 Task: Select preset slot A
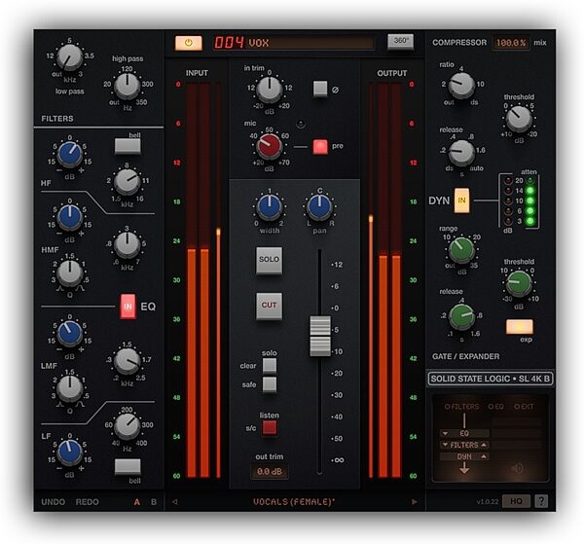tap(137, 502)
